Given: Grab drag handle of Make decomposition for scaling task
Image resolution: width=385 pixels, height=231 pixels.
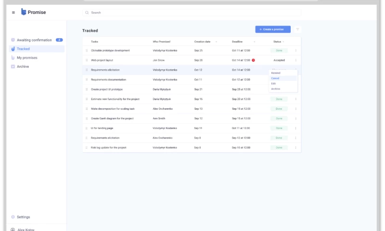Looking at the screenshot, I should [87, 109].
